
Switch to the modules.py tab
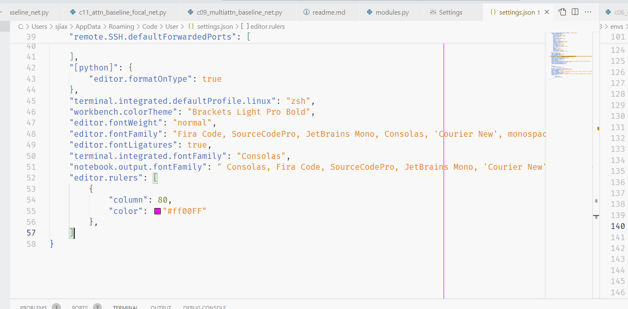[391, 12]
